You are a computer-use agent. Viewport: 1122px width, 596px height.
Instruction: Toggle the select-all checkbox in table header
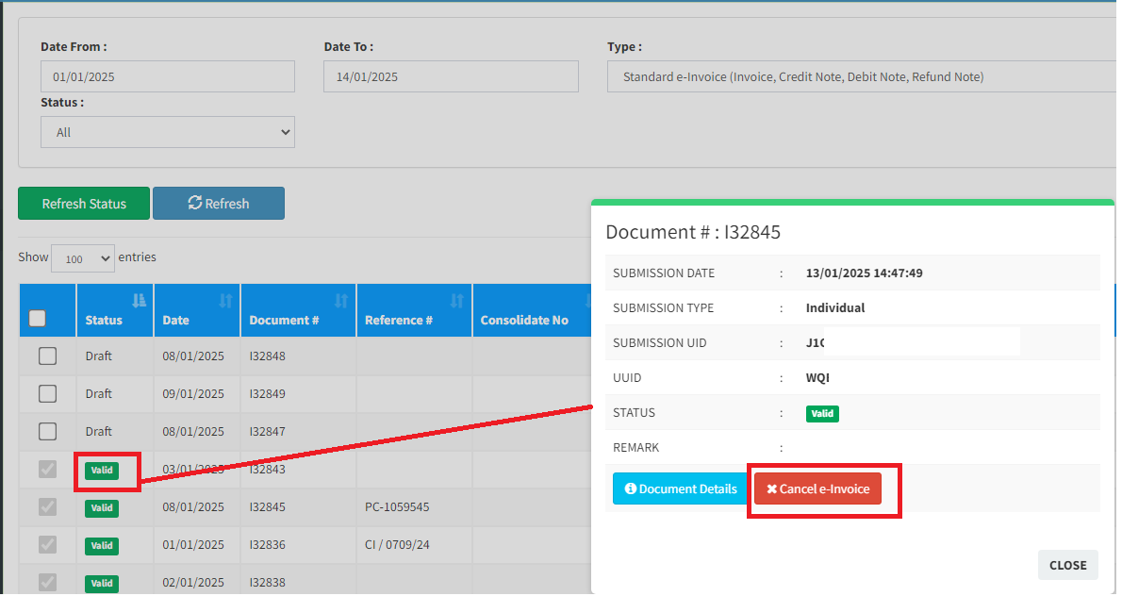pyautogui.click(x=38, y=319)
